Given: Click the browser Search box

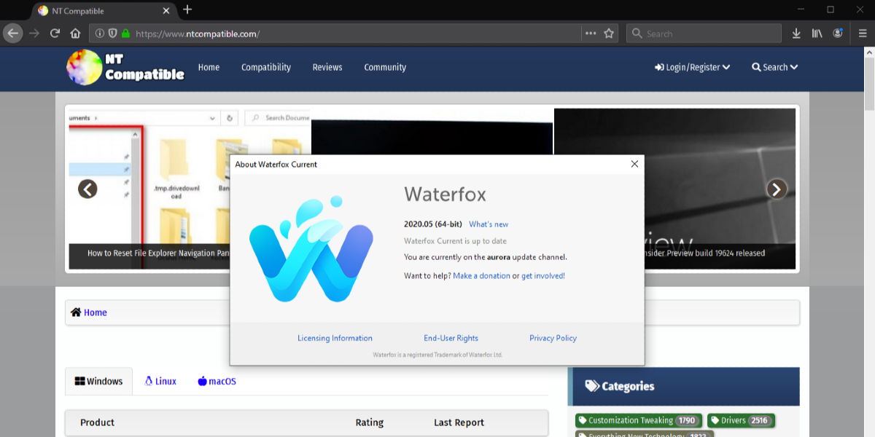Looking at the screenshot, I should [x=704, y=34].
